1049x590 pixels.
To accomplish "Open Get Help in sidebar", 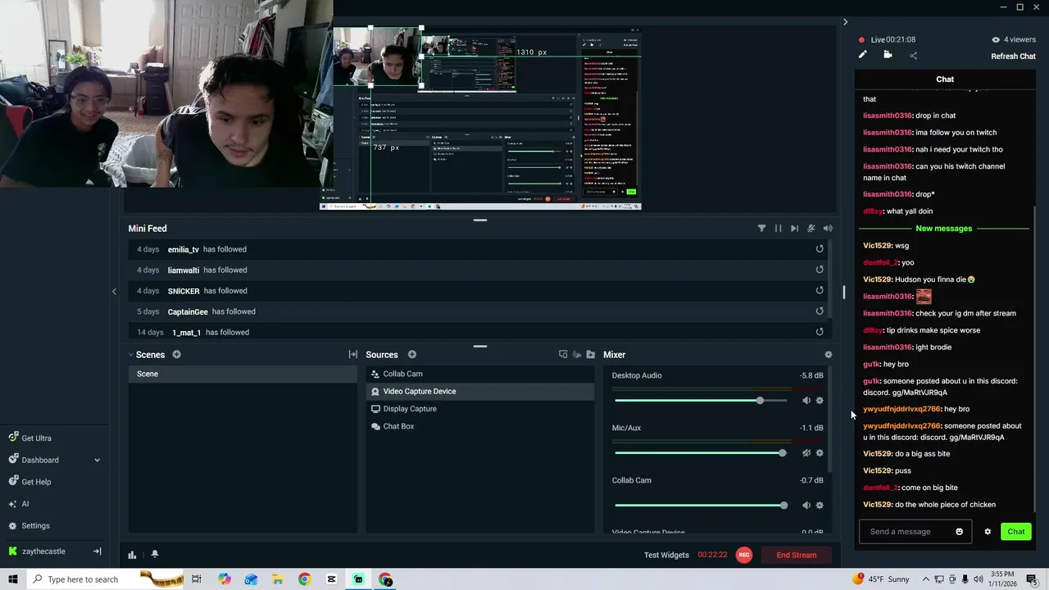I will (30, 482).
